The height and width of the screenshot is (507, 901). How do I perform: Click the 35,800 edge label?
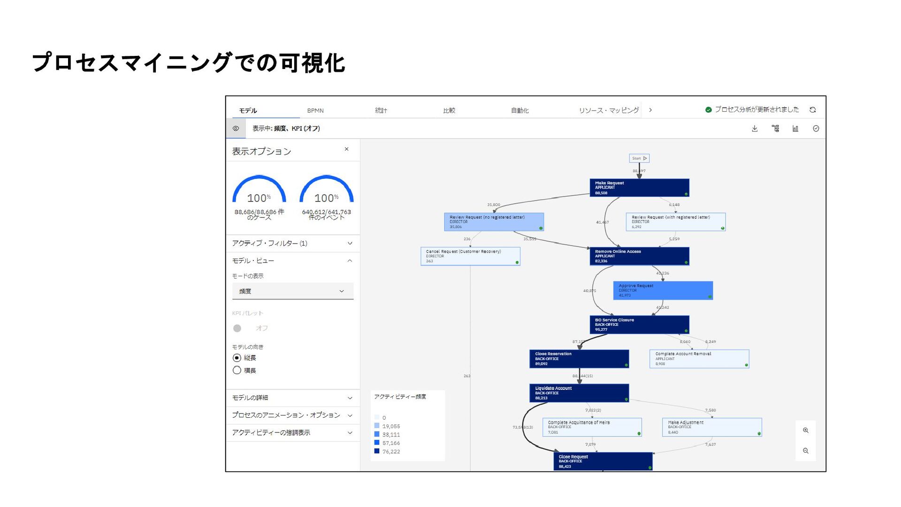pyautogui.click(x=494, y=205)
